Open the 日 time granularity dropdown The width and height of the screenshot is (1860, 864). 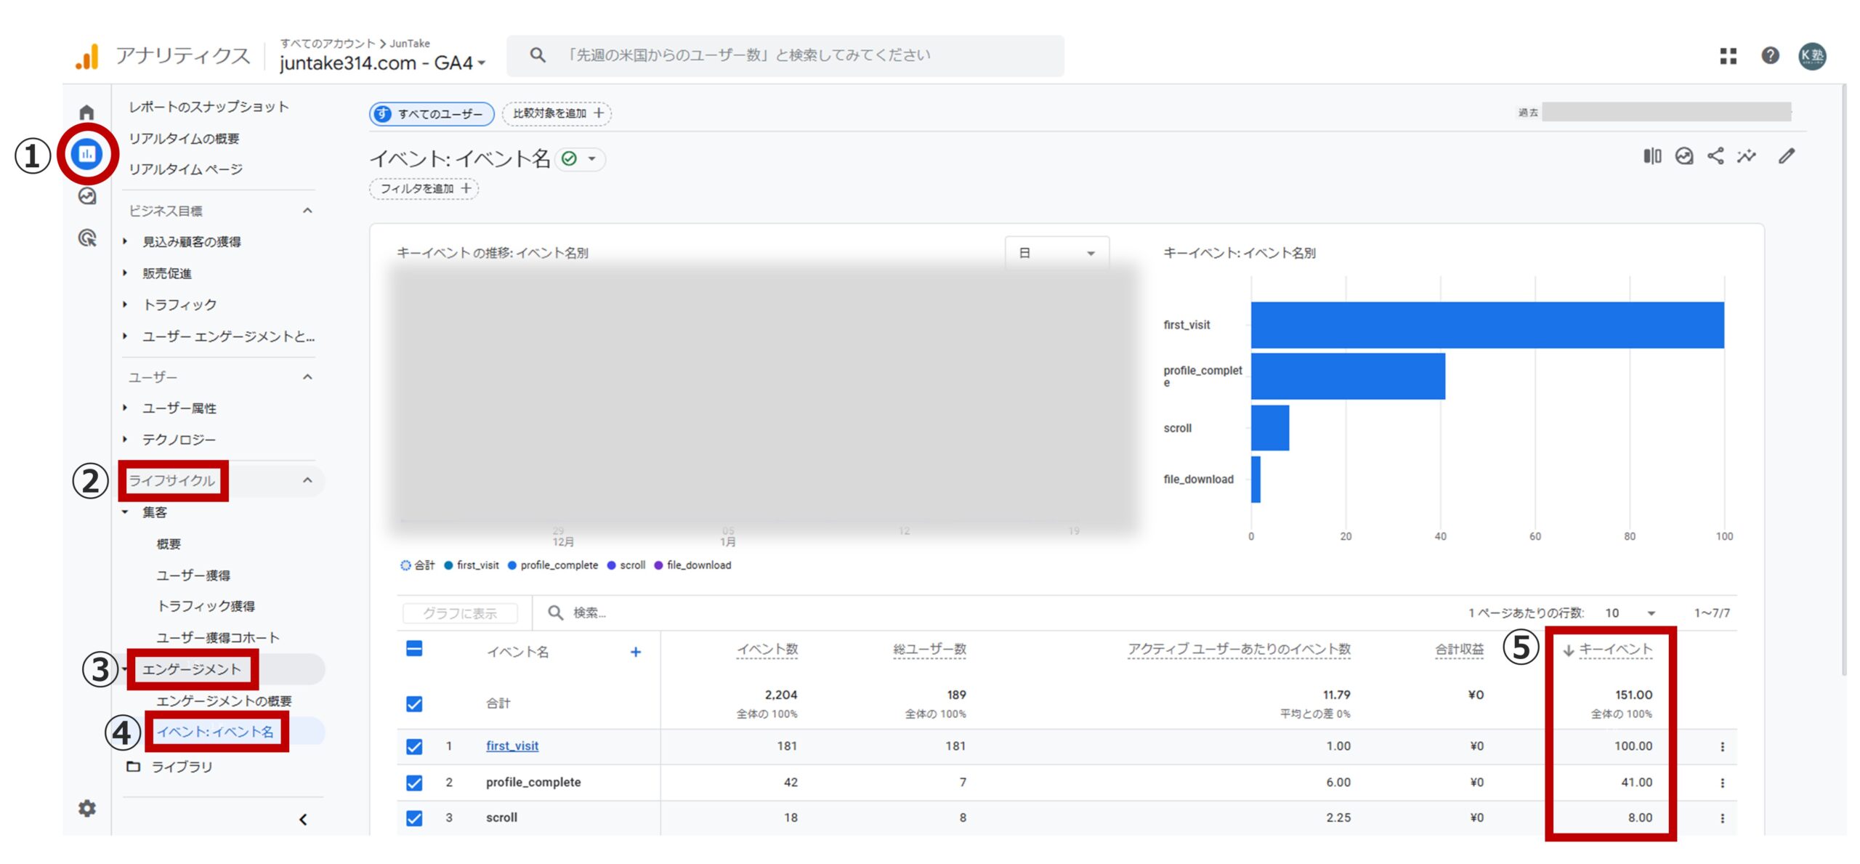1057,252
